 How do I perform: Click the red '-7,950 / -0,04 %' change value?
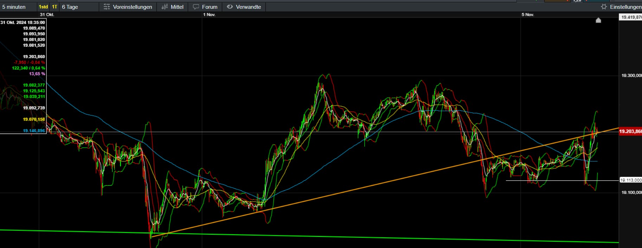pos(30,62)
